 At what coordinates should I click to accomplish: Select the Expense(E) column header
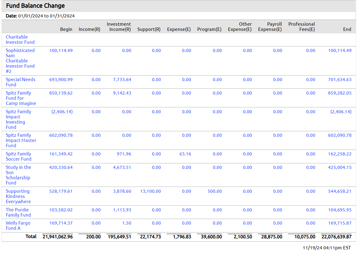pos(179,29)
